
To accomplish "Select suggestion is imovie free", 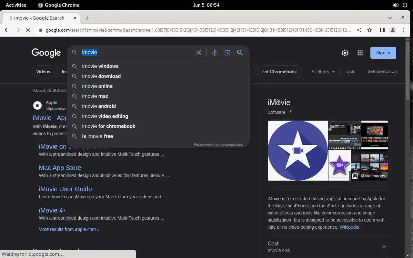I will pos(158,136).
